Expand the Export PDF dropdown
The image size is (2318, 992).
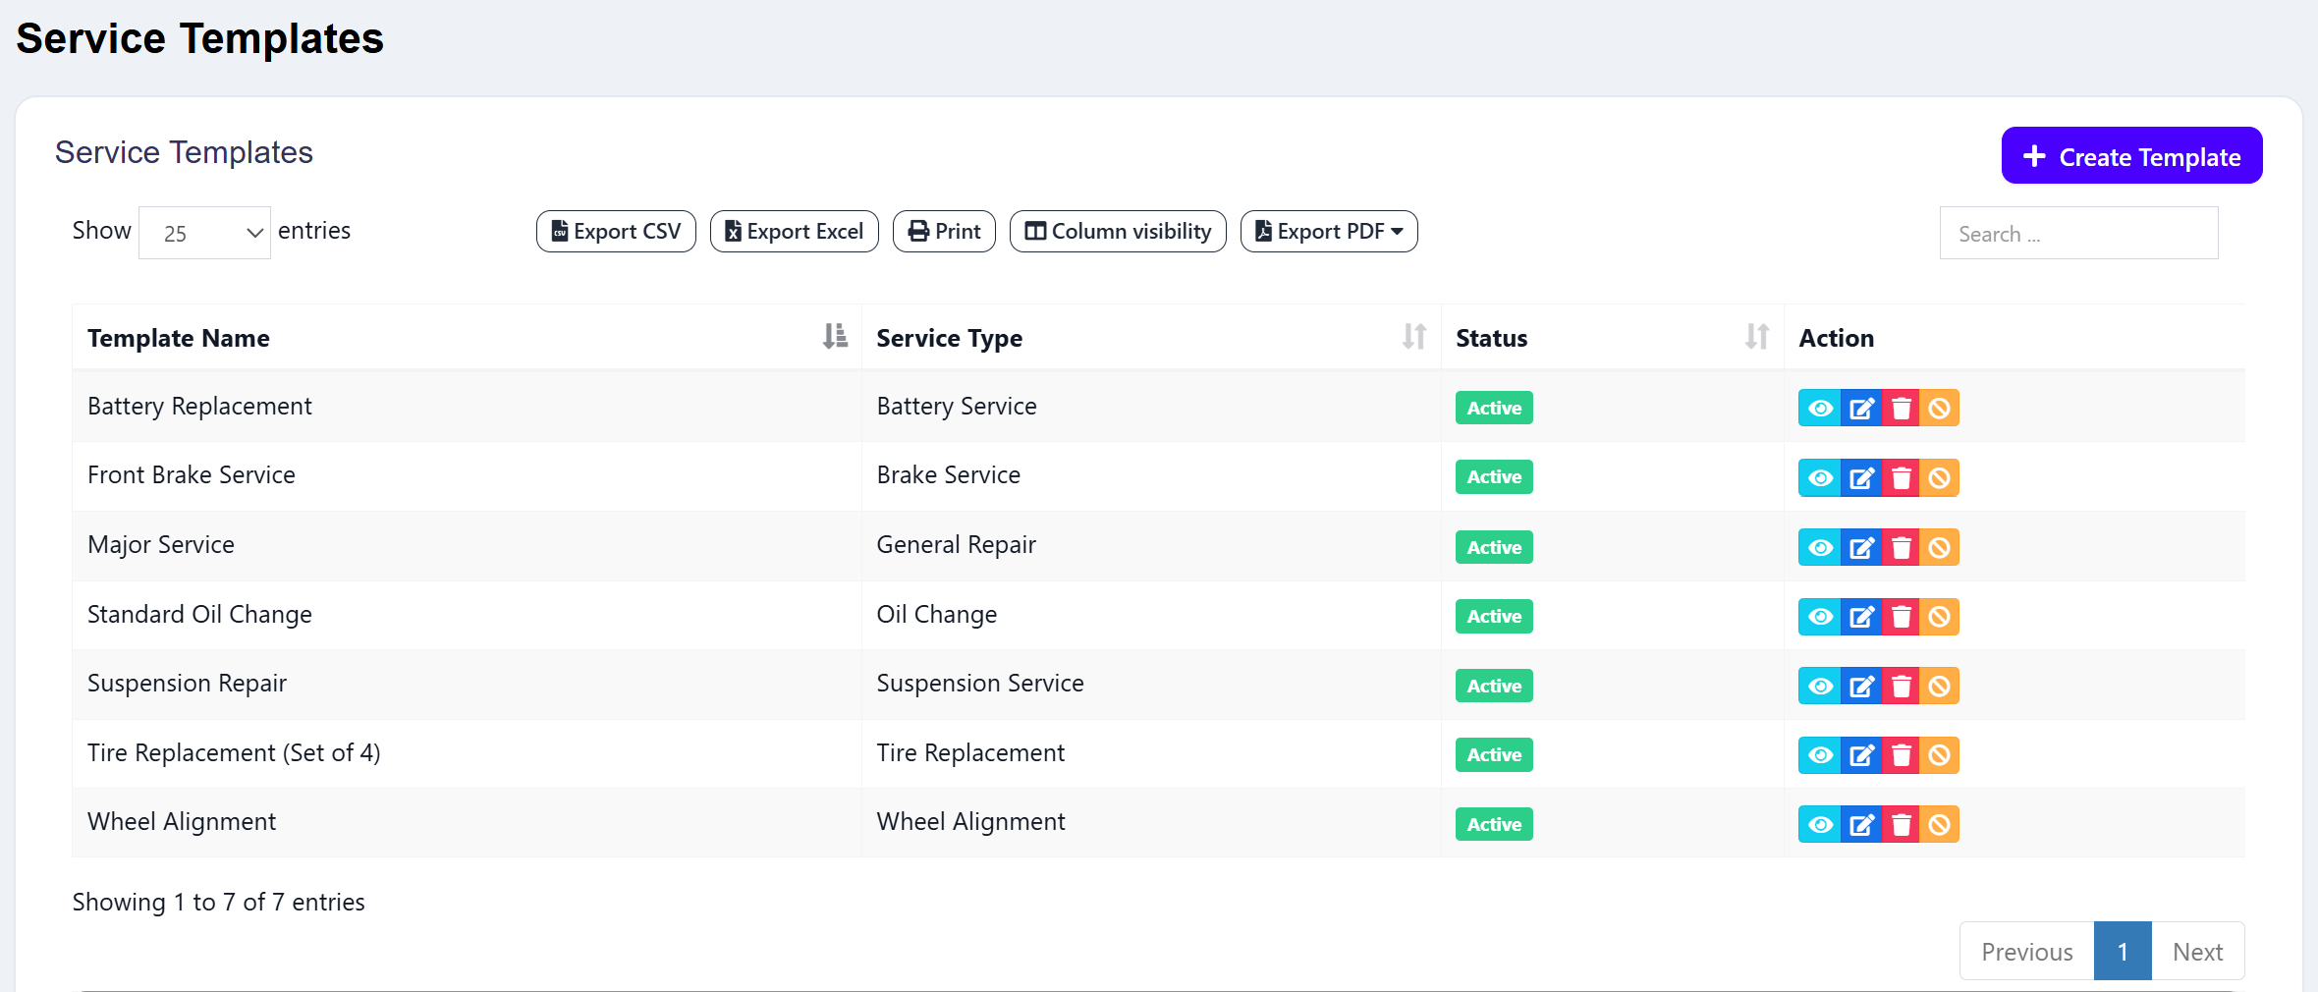[1329, 232]
